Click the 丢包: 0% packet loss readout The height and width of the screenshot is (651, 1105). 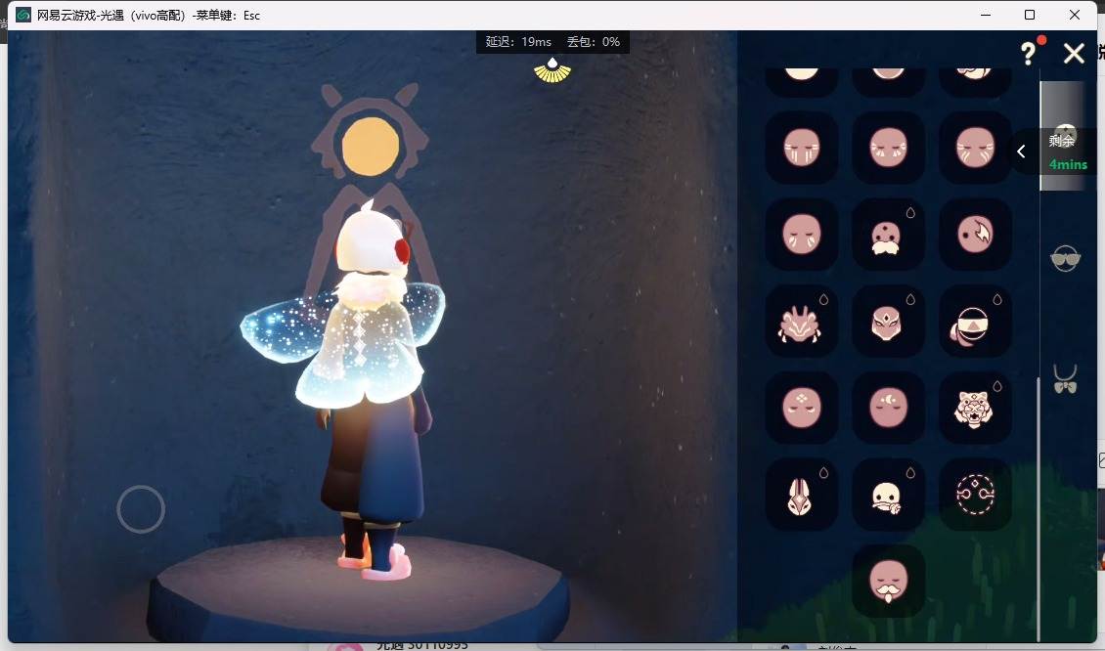[594, 42]
